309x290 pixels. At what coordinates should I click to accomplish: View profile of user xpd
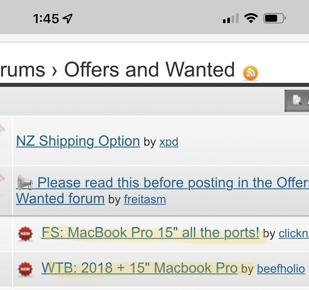click(168, 142)
